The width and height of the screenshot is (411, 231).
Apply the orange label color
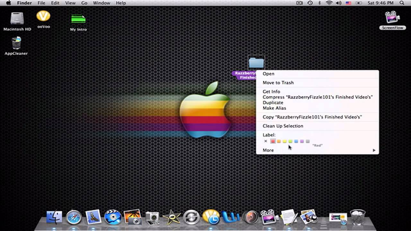tap(279, 141)
